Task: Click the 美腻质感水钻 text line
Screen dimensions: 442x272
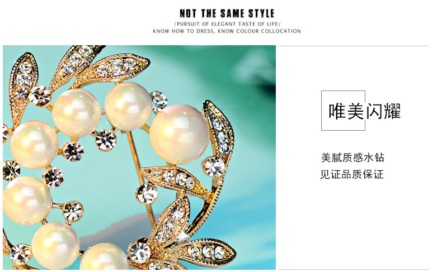Action: pyautogui.click(x=352, y=158)
